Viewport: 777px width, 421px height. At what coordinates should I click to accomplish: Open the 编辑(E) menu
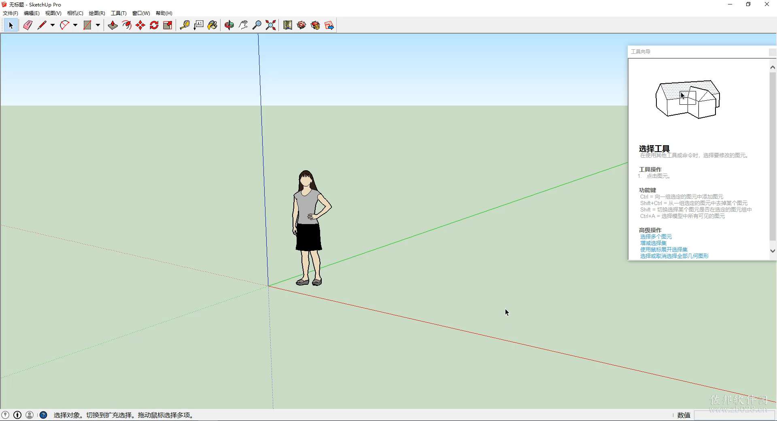pyautogui.click(x=32, y=13)
